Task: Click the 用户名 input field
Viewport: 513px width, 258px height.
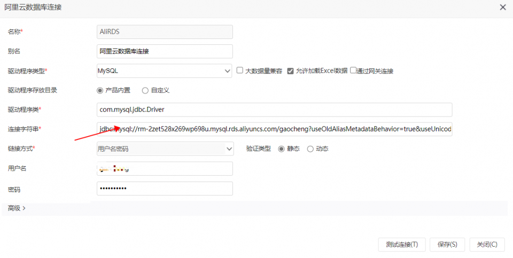Action: (x=165, y=169)
